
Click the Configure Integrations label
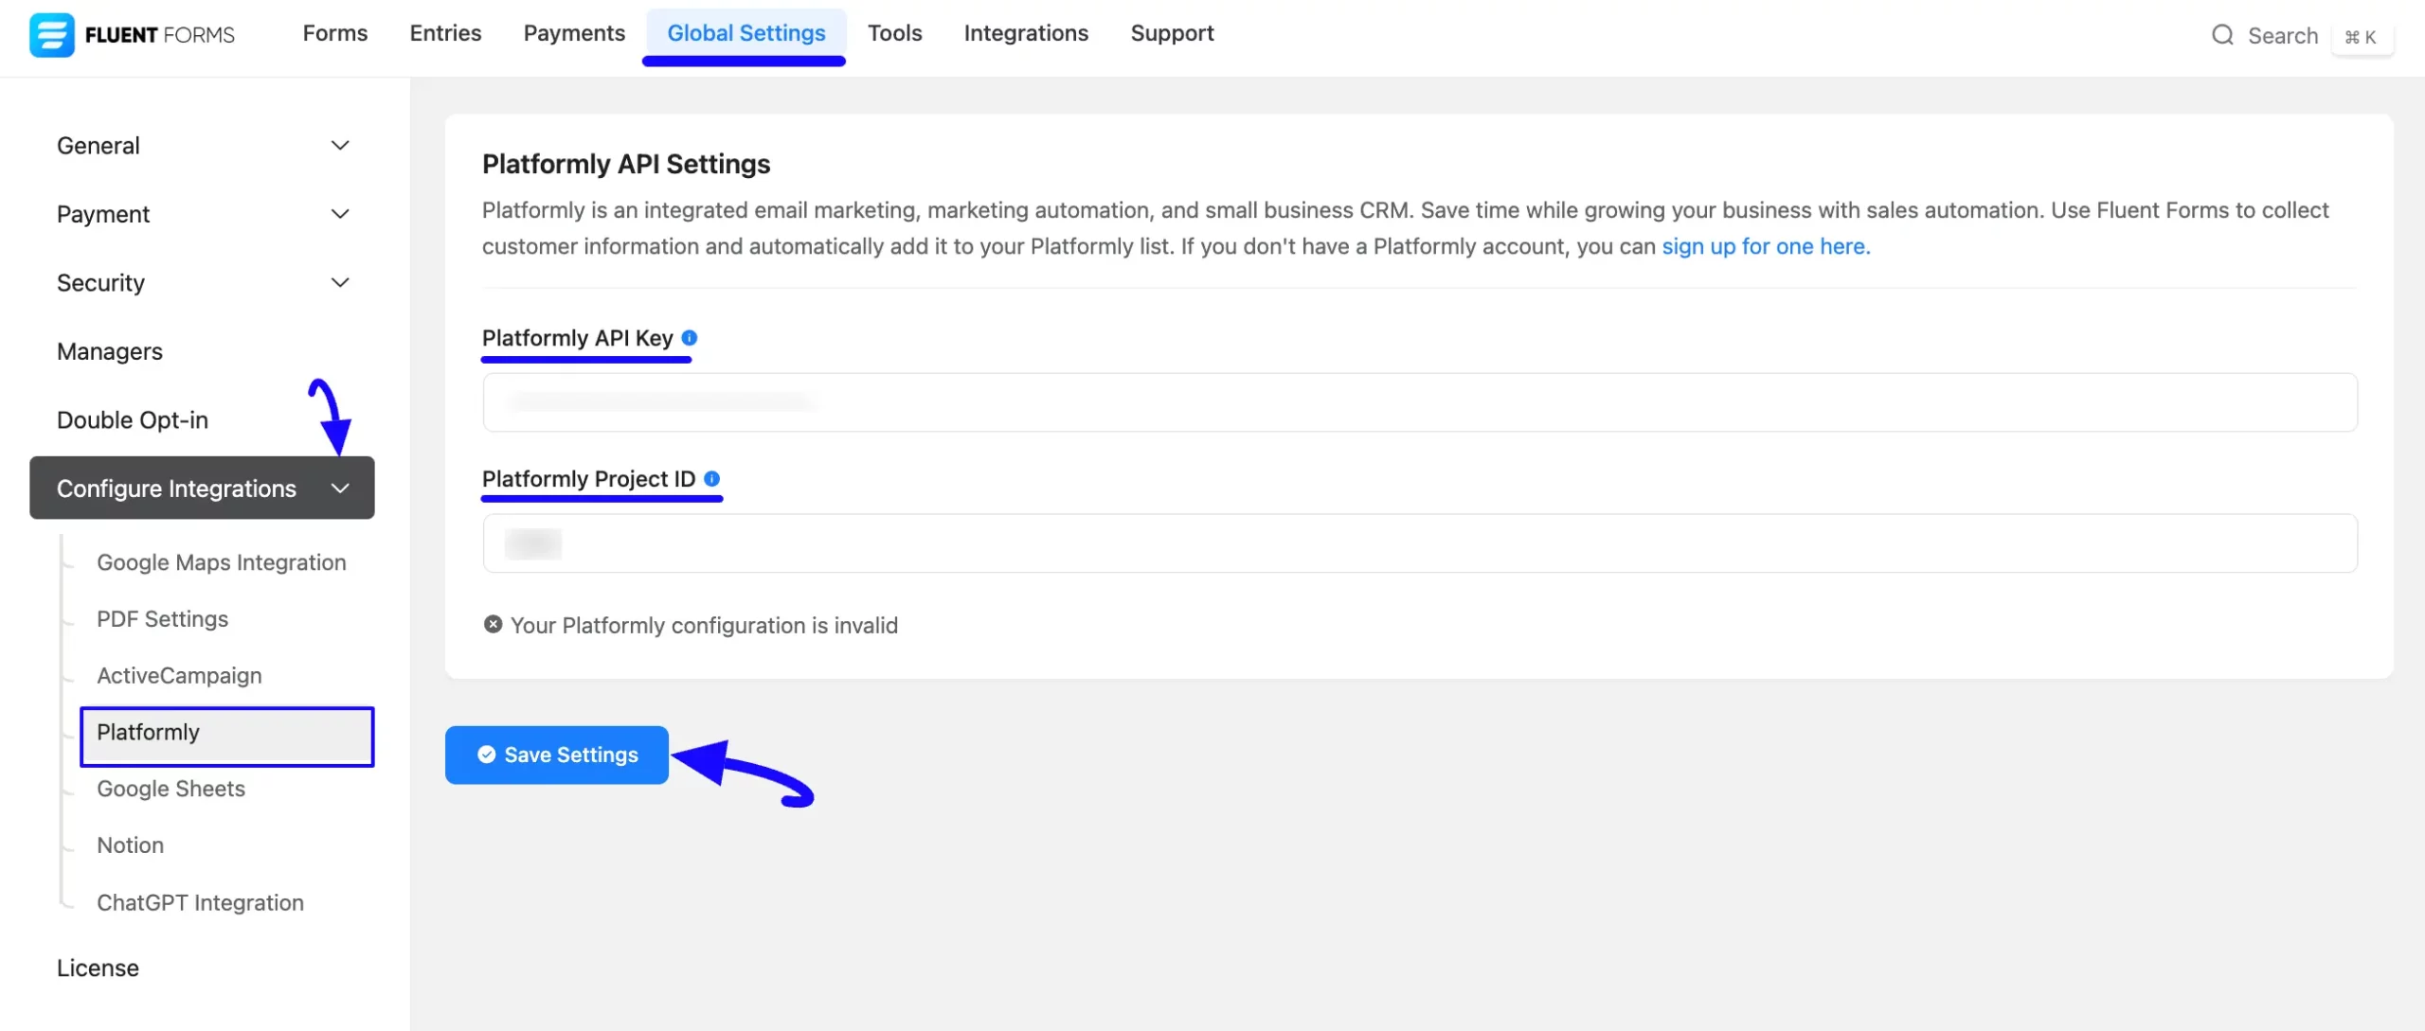[176, 489]
